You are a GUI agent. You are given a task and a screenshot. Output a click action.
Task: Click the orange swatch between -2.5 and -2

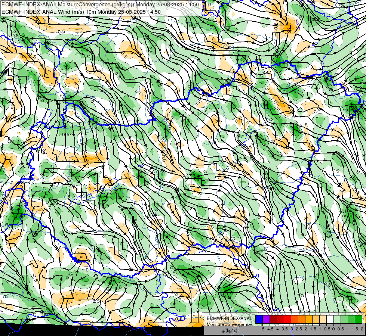coord(302,319)
